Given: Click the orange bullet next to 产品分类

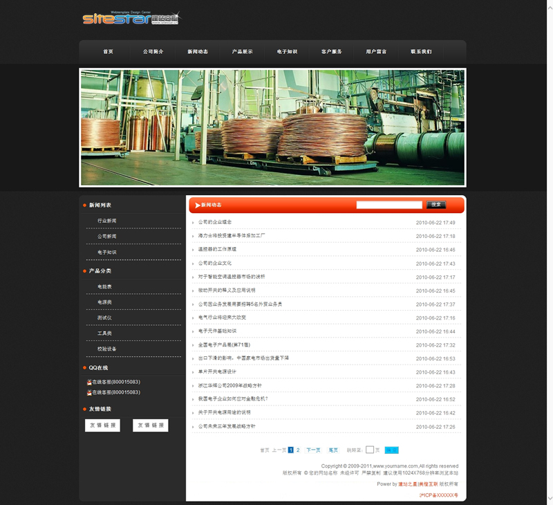Looking at the screenshot, I should [x=84, y=271].
